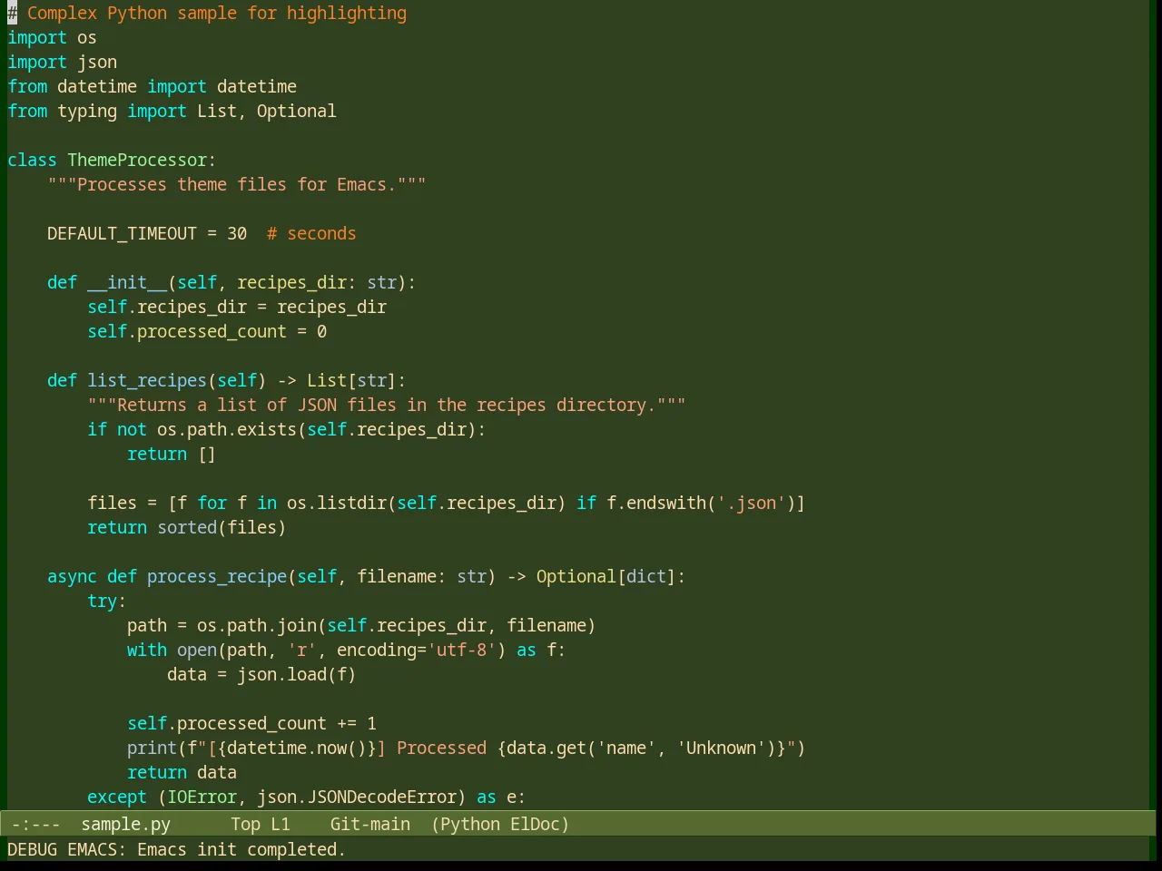
Task: Place cursor on the 'import os' line
Action: [x=52, y=37]
